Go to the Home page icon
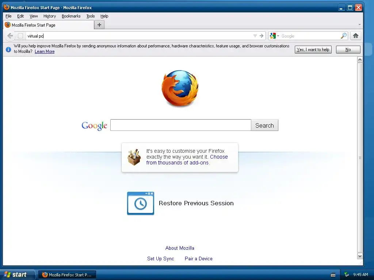This screenshot has height=280, width=374. pos(355,36)
